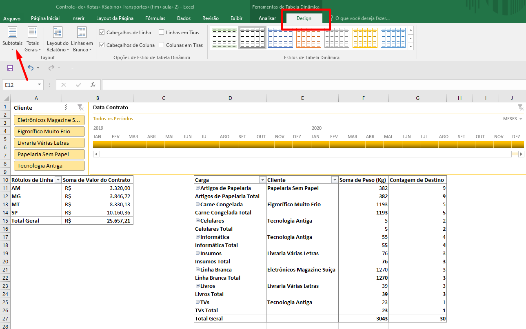Click the insert function fx icon
The height and width of the screenshot is (329, 526).
pyautogui.click(x=93, y=85)
